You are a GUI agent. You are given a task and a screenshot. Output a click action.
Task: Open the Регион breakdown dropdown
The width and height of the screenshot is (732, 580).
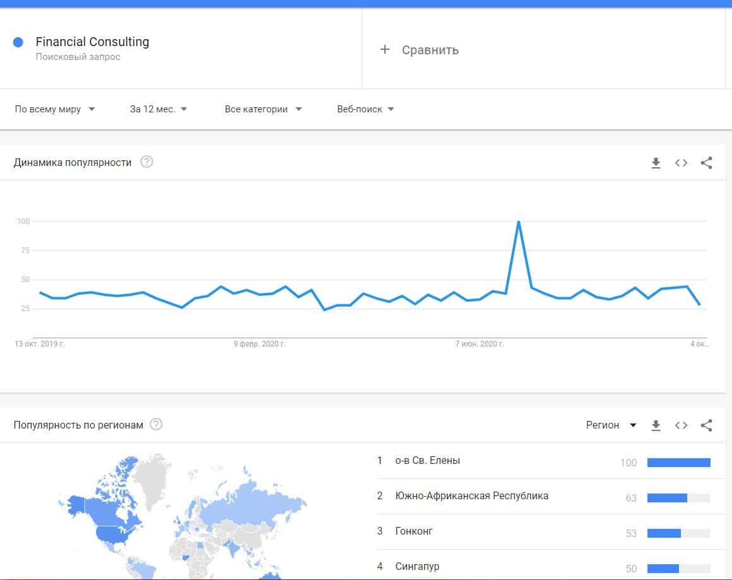tap(611, 425)
